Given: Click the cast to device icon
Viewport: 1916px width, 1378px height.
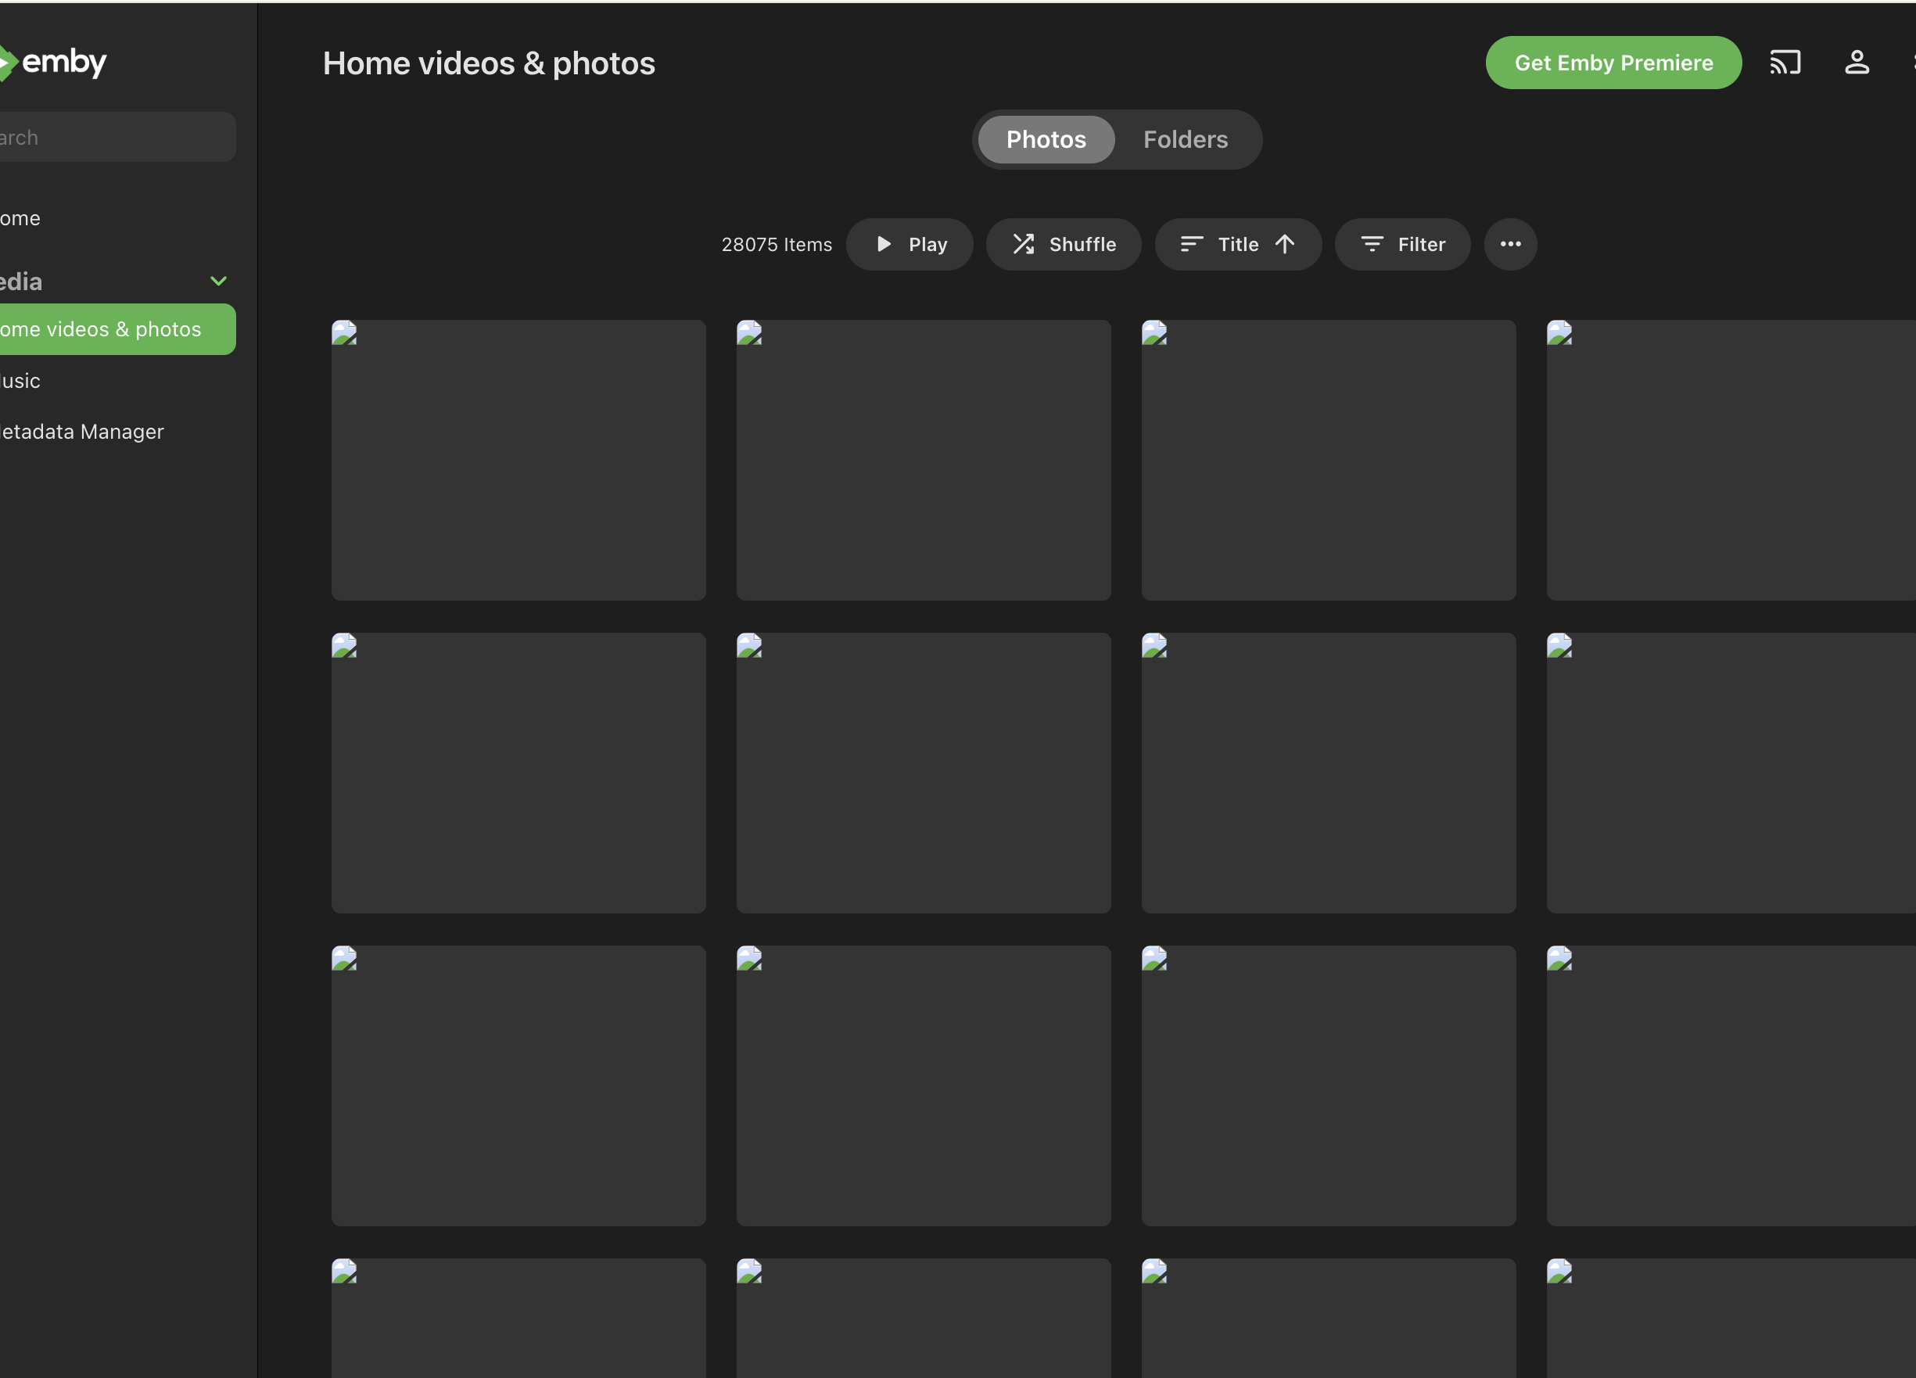Looking at the screenshot, I should pyautogui.click(x=1784, y=63).
